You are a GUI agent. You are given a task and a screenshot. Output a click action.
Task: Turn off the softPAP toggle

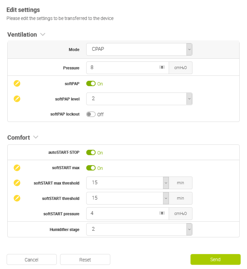[91, 83]
